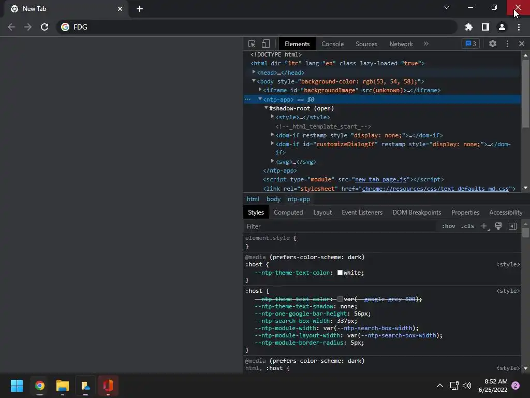The height and width of the screenshot is (398, 530).
Task: Activate the inspect element picker
Action: (252, 44)
